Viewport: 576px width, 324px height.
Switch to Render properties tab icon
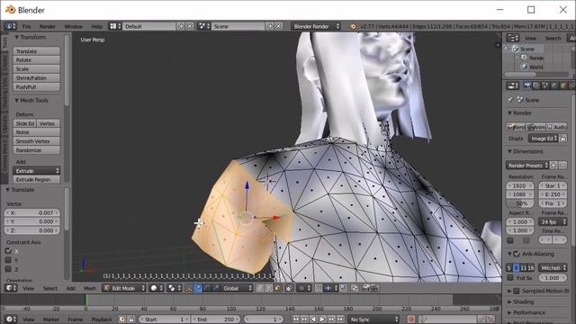tap(527, 85)
